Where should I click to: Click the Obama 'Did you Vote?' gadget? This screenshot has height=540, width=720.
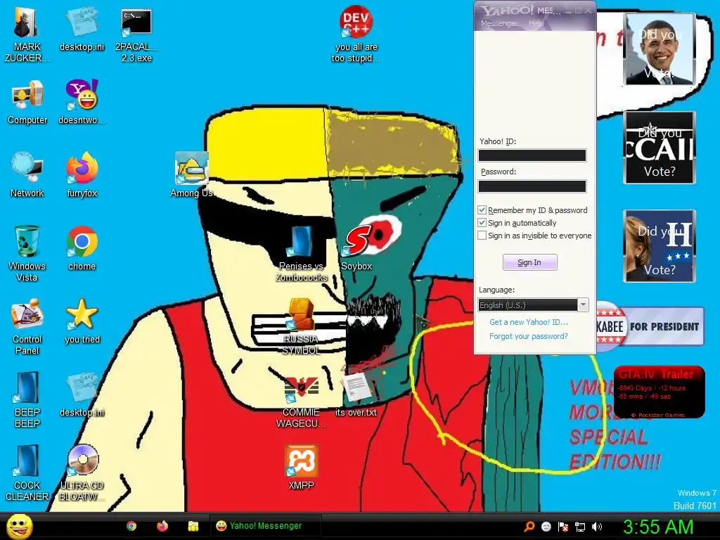(659, 49)
